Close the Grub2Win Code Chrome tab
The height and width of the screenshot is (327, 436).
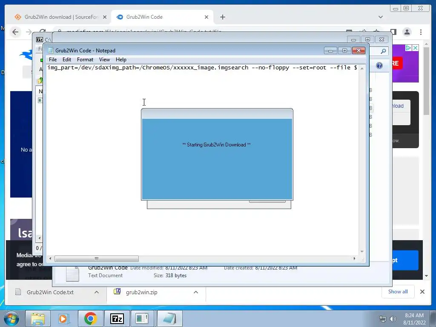[207, 17]
